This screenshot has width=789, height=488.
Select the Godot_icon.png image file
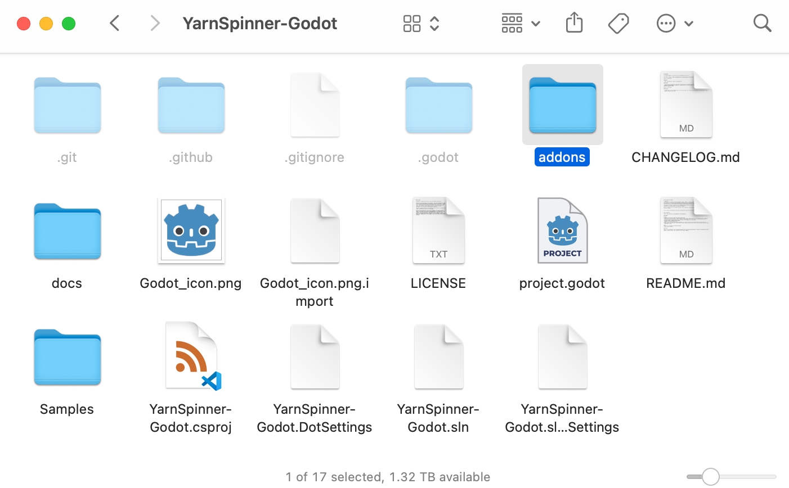click(191, 231)
